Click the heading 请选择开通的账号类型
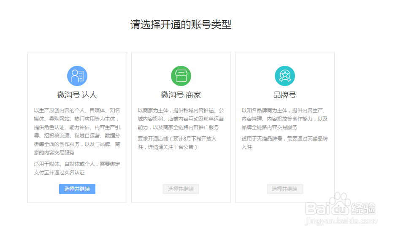The height and width of the screenshot is (235, 398). pyautogui.click(x=181, y=24)
